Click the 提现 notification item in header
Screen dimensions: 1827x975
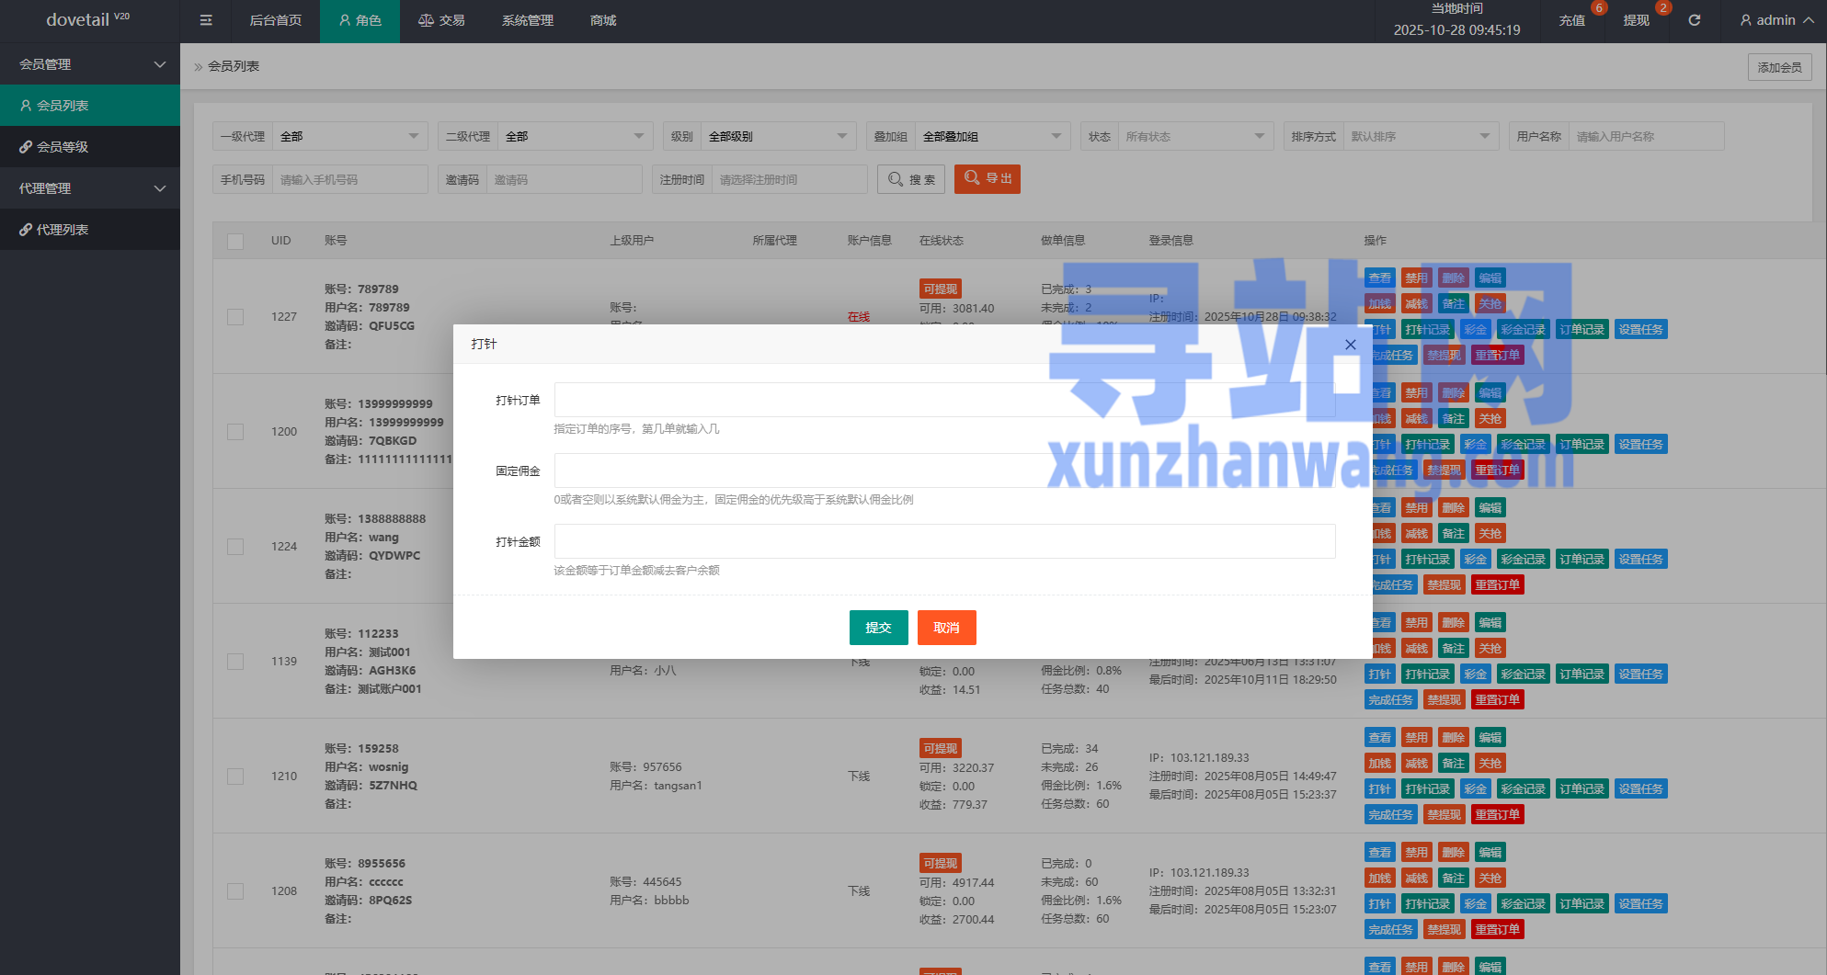pyautogui.click(x=1637, y=20)
